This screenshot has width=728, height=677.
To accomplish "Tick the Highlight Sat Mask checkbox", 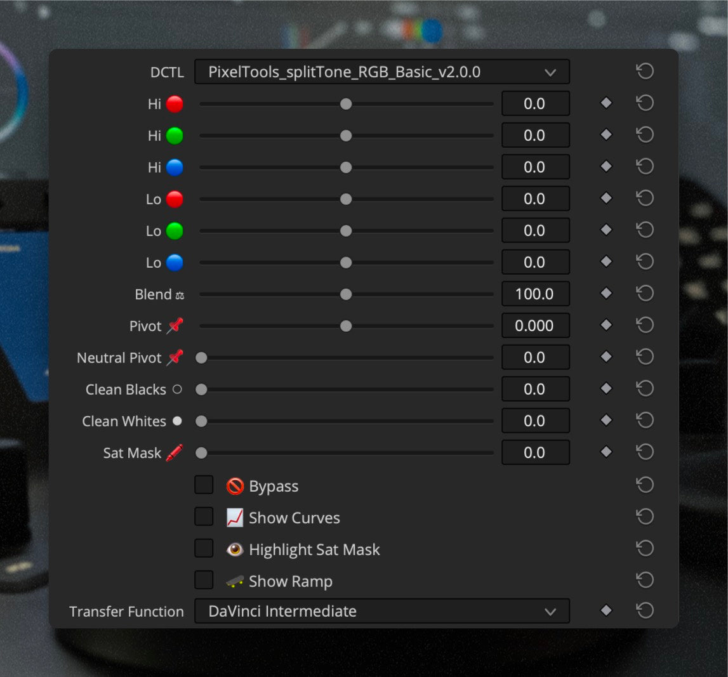I will click(x=204, y=549).
